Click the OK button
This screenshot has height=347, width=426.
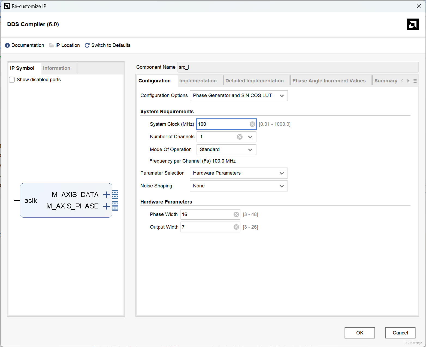click(360, 333)
